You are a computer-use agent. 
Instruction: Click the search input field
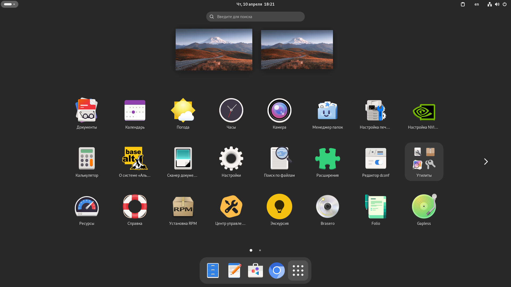click(x=256, y=16)
